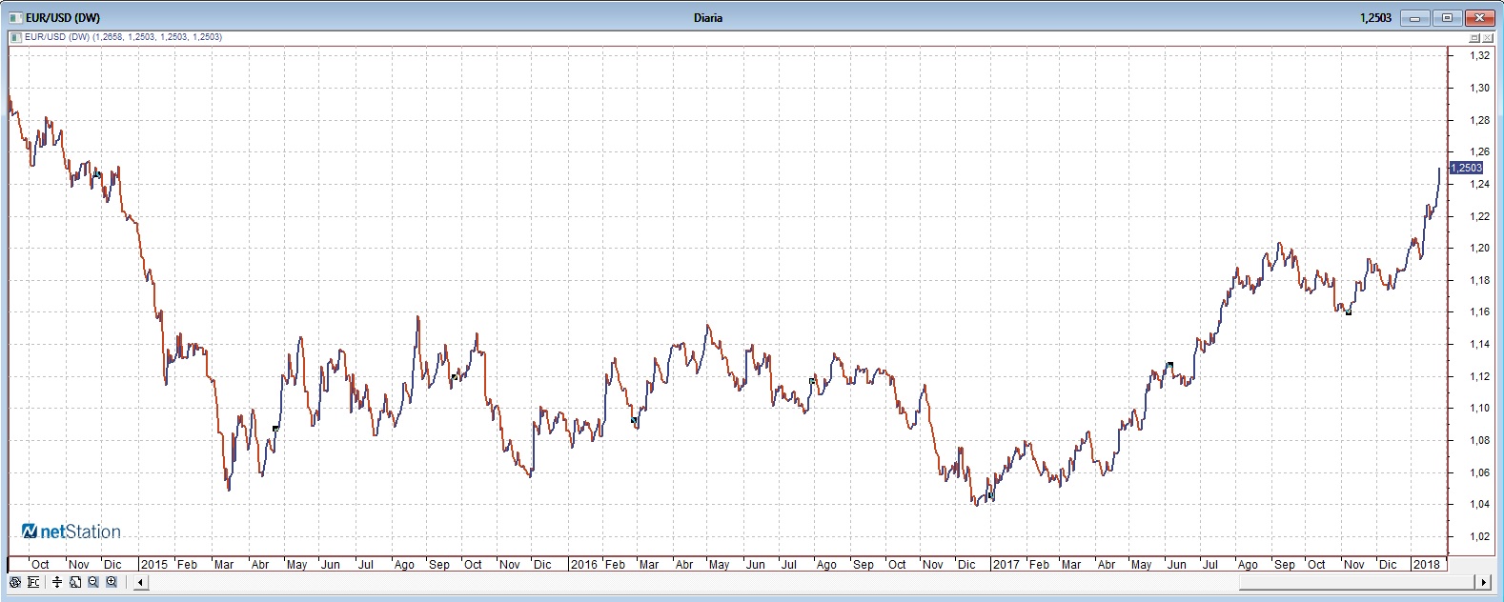
Task: Click the 1,20 level on price axis
Action: (1479, 248)
